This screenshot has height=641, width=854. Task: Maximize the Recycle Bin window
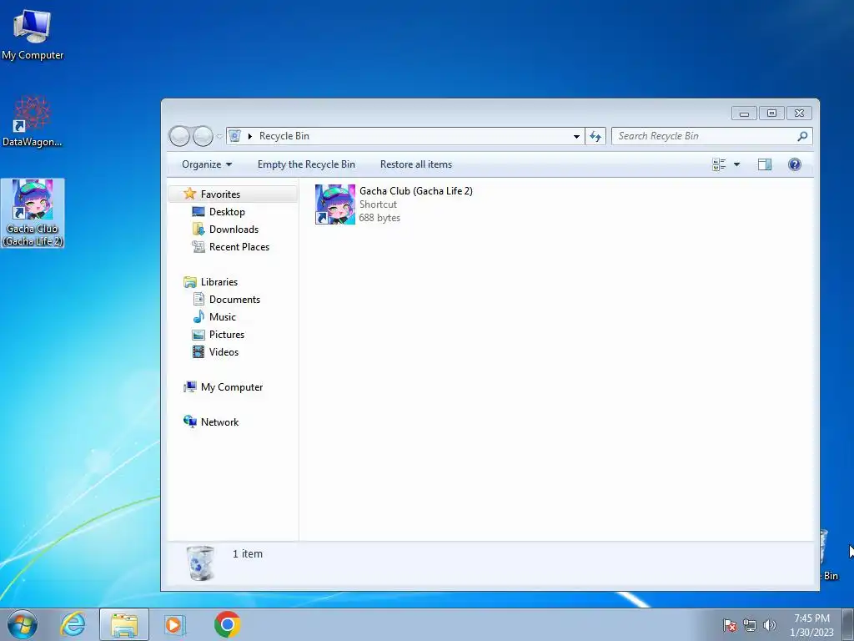(x=771, y=113)
